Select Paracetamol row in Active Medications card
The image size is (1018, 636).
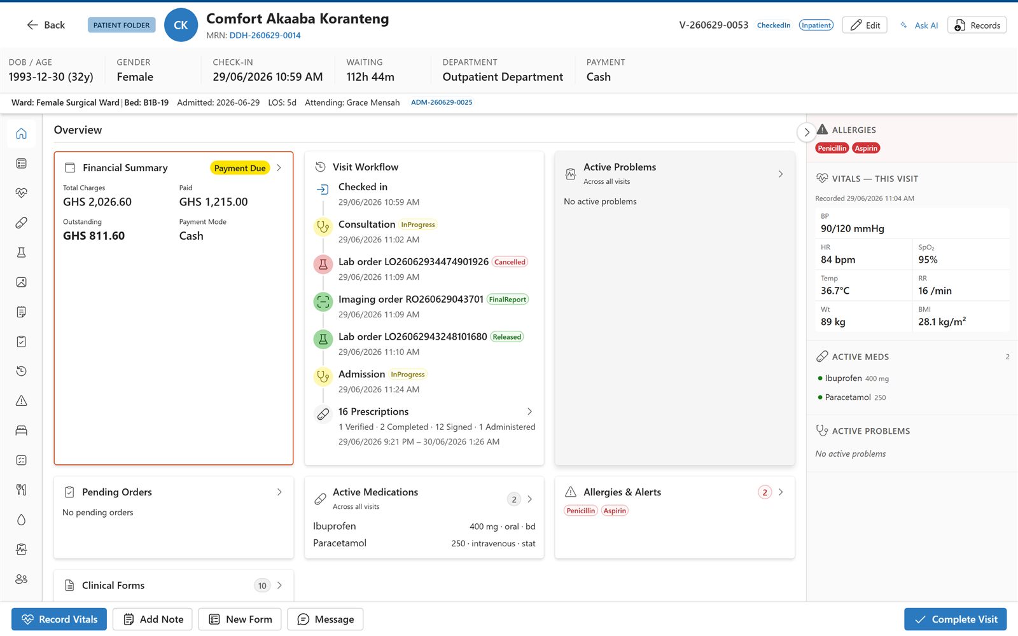tap(424, 543)
